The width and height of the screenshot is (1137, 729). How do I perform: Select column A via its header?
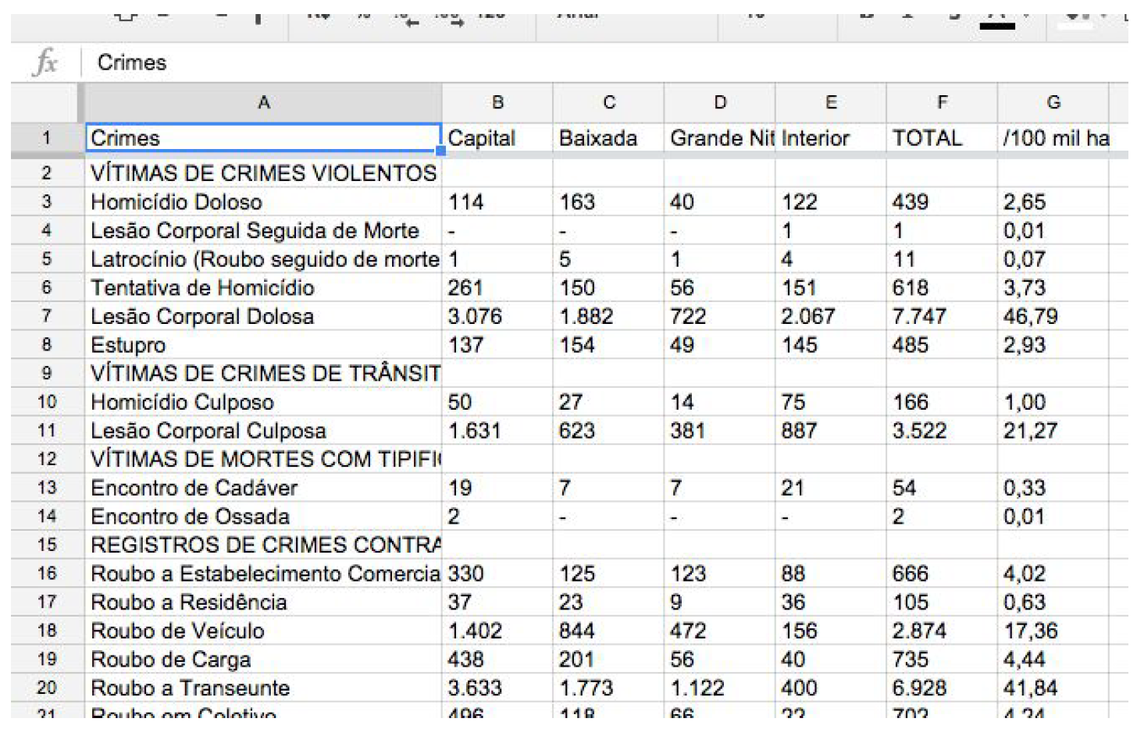(263, 103)
